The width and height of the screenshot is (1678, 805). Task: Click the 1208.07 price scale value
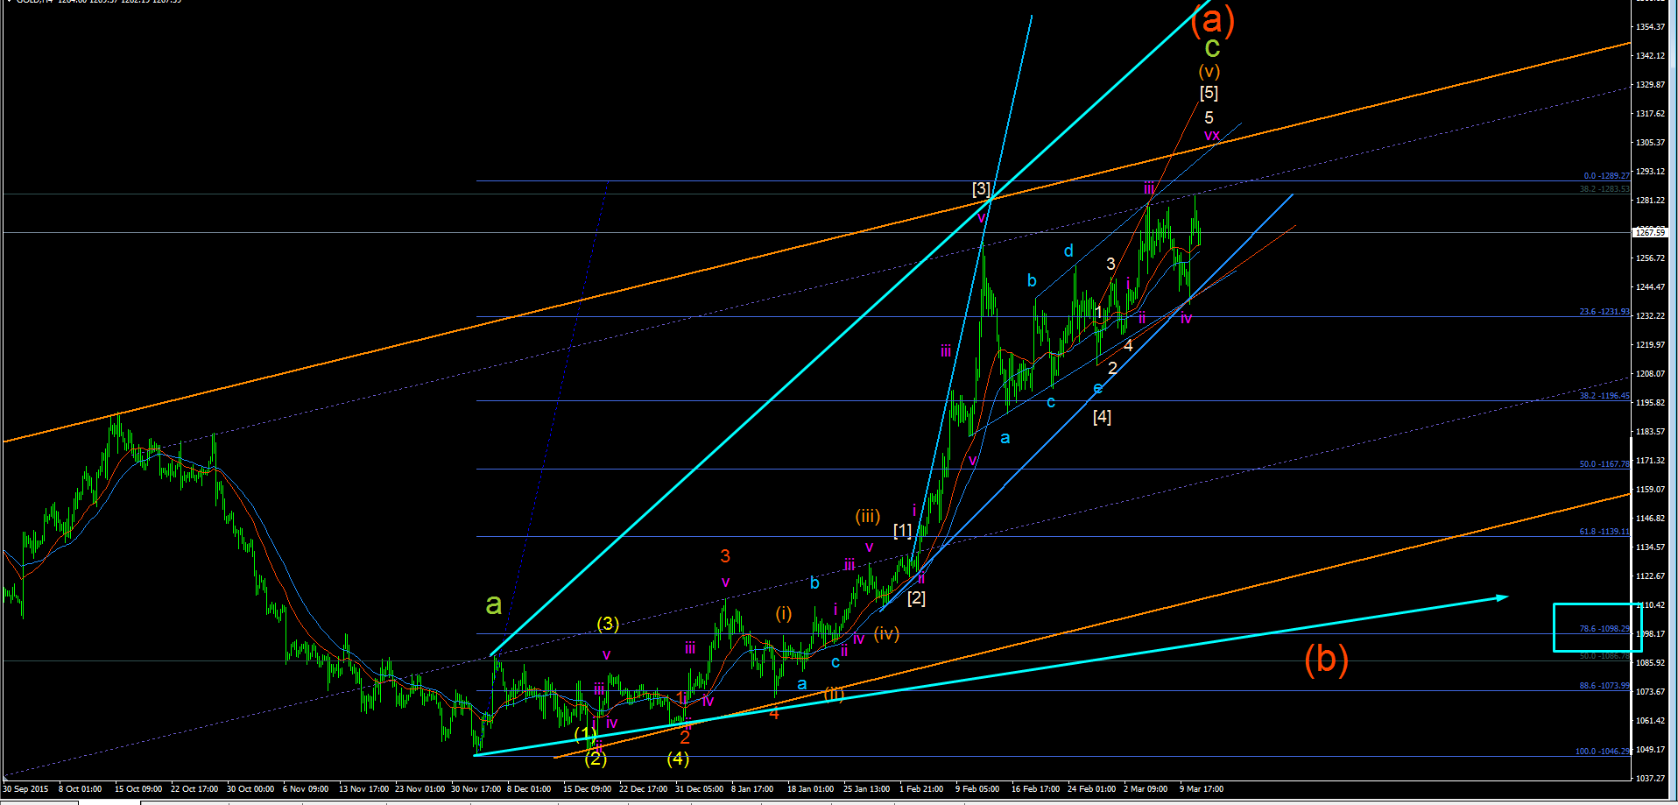(x=1651, y=374)
